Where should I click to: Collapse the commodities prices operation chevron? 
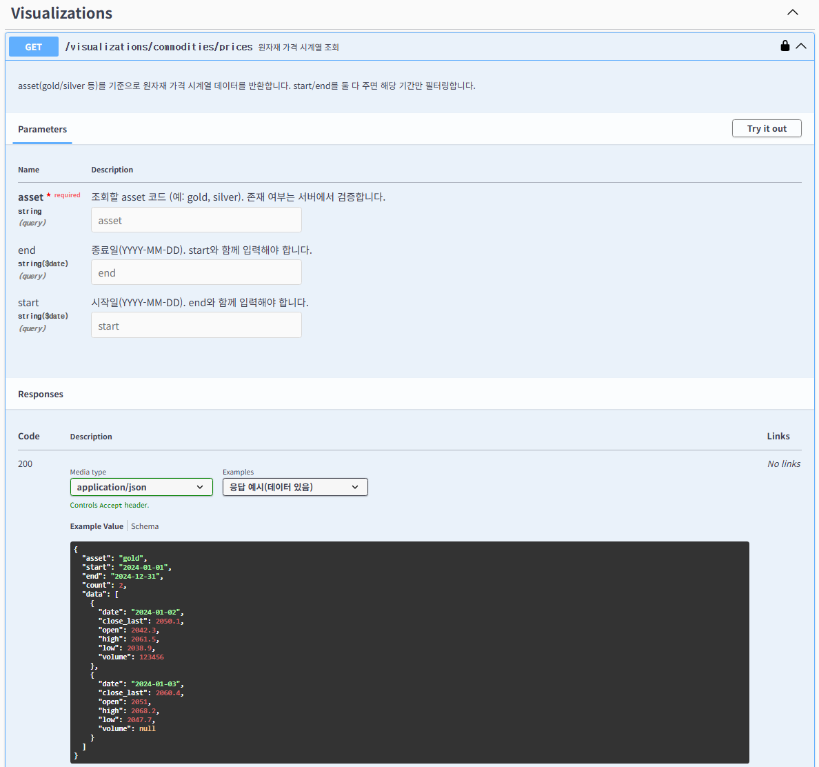(801, 46)
